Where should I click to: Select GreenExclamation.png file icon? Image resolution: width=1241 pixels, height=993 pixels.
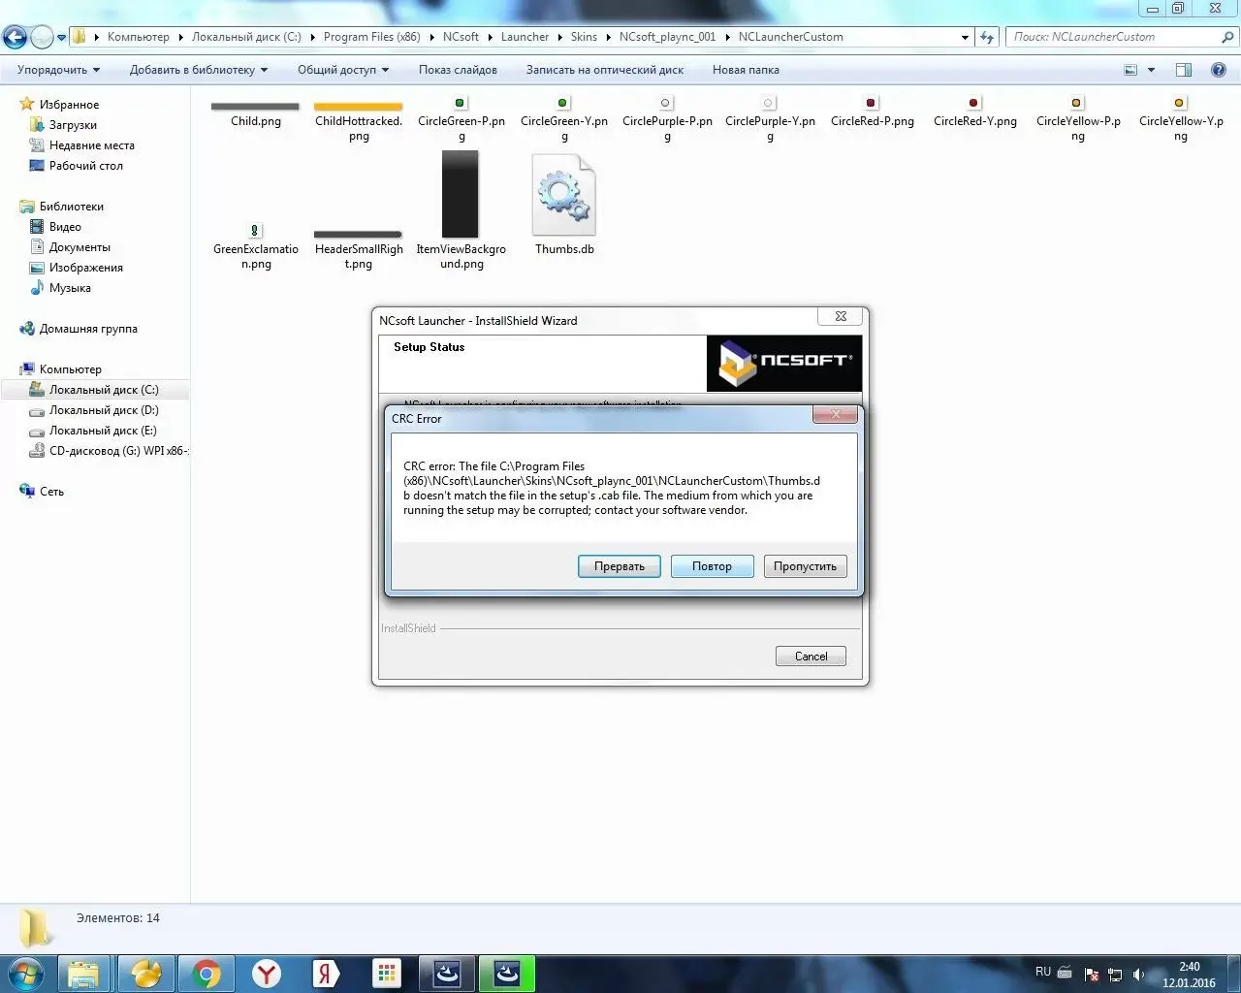tap(255, 231)
